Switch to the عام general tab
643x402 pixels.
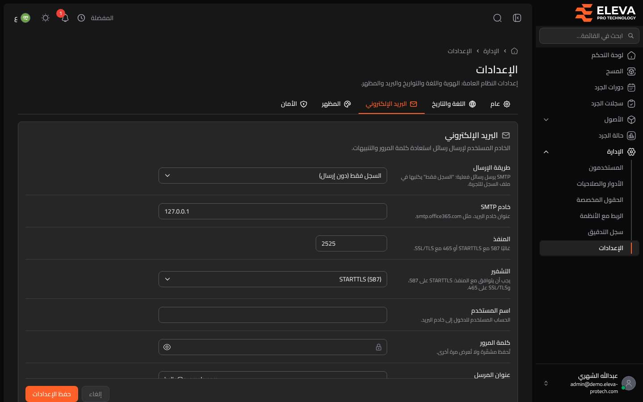click(x=500, y=104)
